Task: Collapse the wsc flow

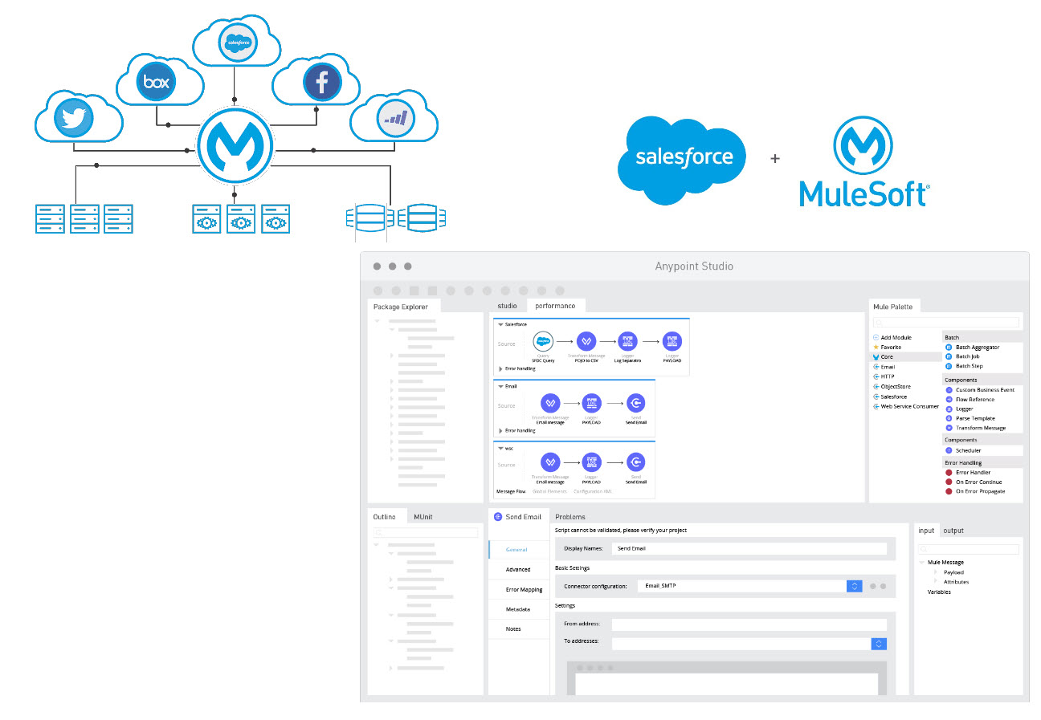Action: coord(500,448)
